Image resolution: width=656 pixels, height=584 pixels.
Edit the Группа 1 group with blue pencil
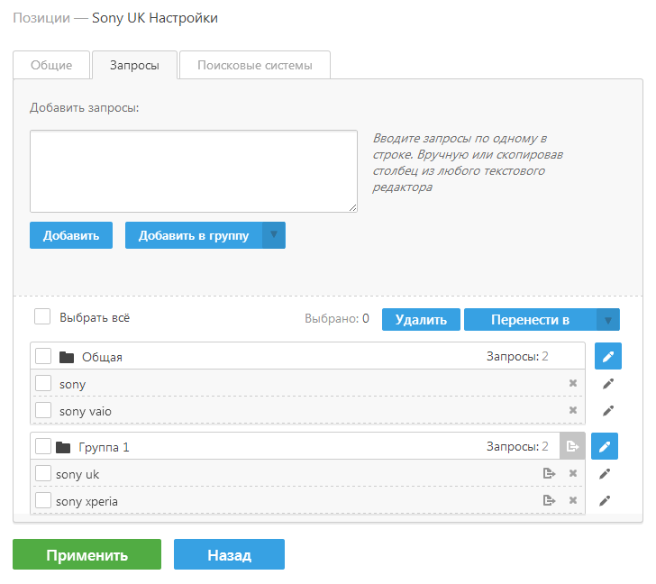point(604,446)
